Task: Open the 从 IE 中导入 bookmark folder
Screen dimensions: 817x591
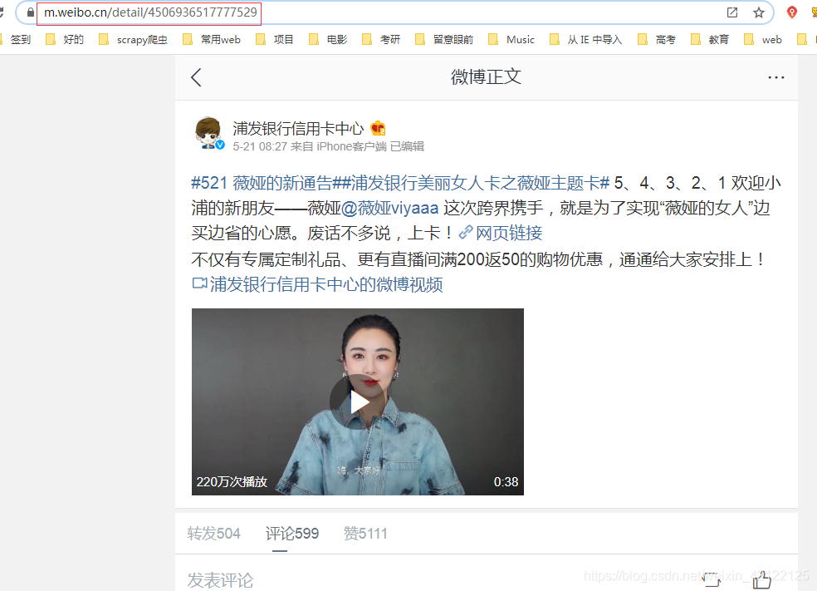Action: pyautogui.click(x=594, y=38)
